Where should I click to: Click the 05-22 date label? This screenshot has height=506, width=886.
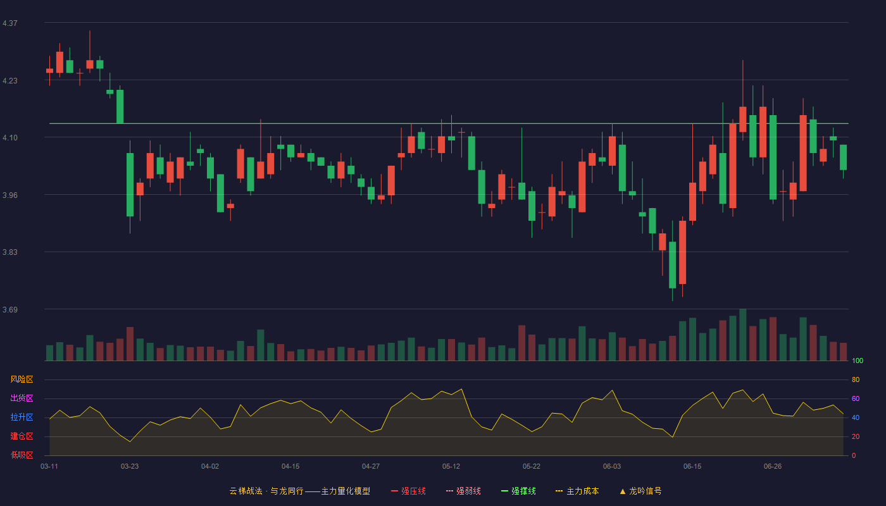532,466
